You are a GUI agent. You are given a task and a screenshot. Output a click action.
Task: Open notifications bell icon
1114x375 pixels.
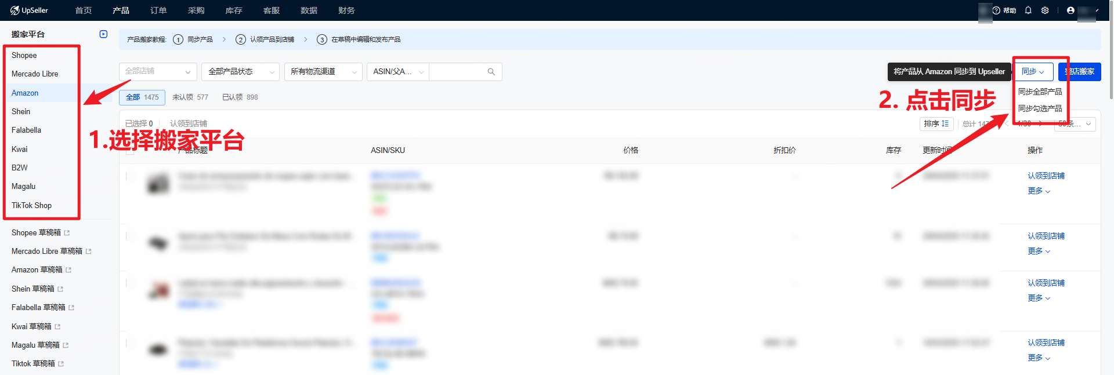point(1028,10)
